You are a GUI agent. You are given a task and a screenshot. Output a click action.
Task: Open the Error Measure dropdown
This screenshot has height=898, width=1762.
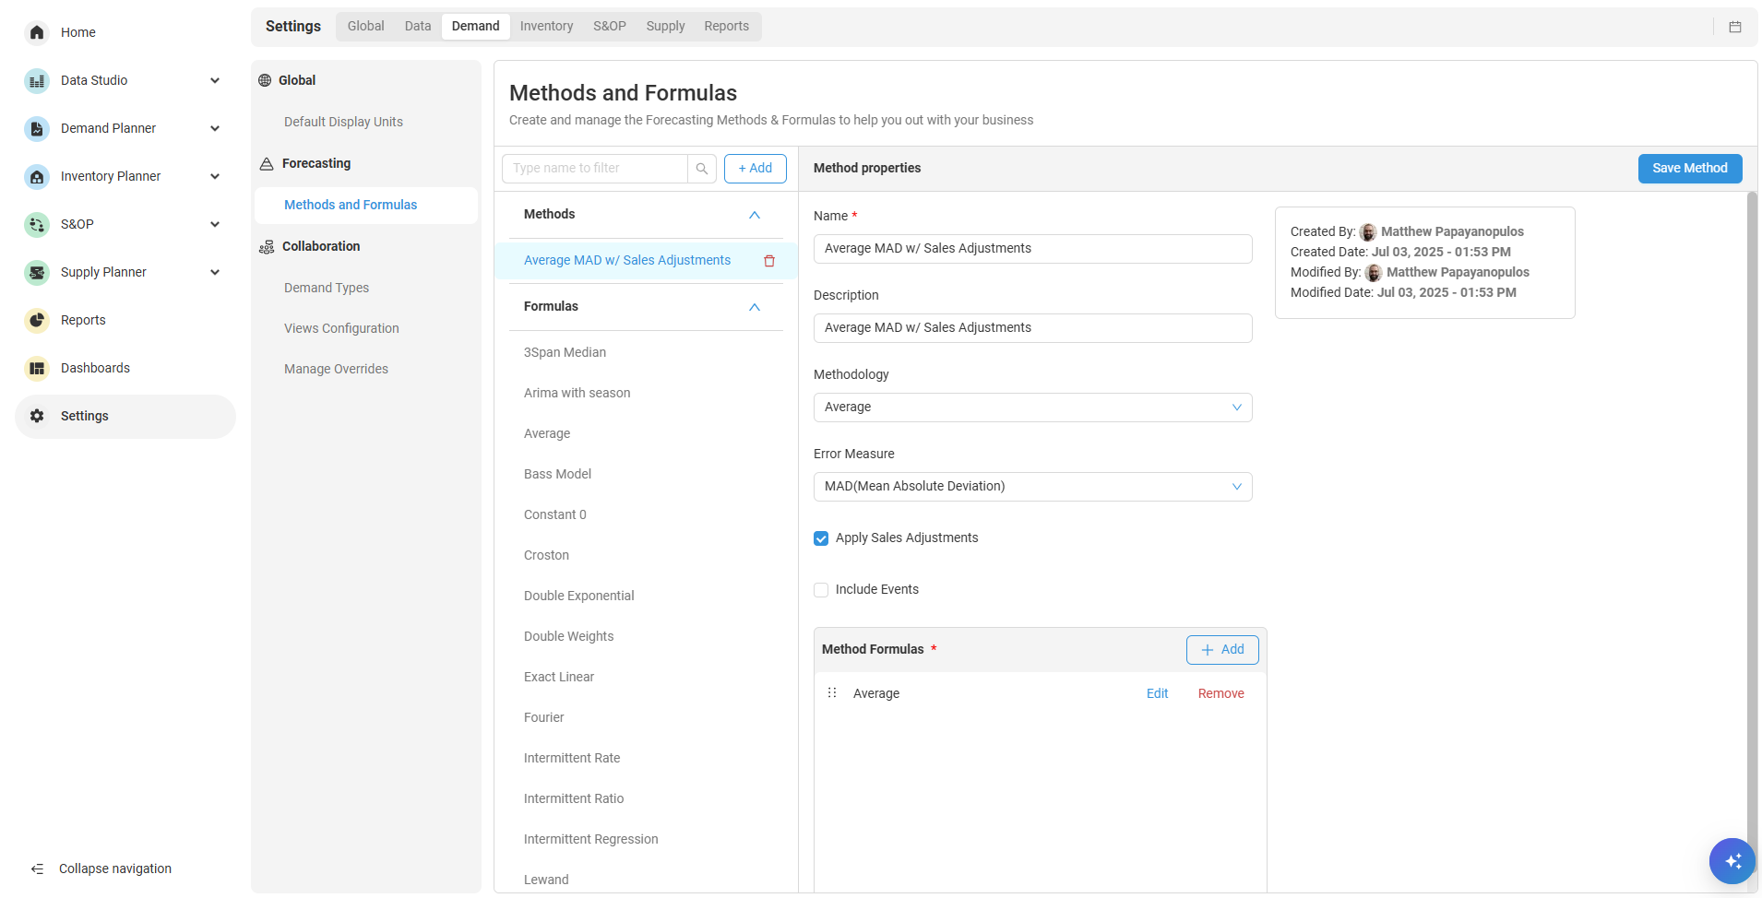pos(1032,487)
